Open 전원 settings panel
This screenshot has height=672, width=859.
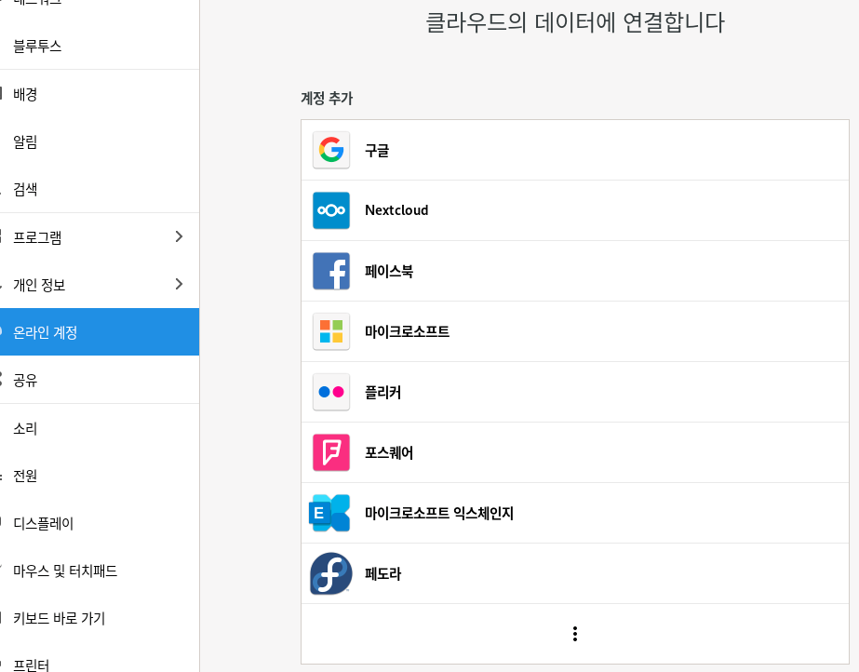point(100,476)
